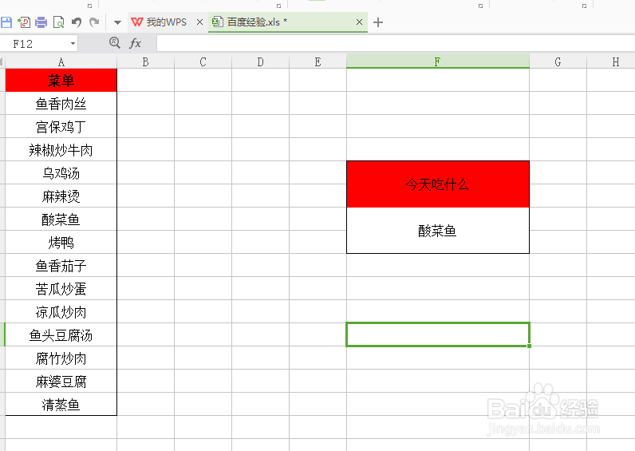This screenshot has width=635, height=451.
Task: Click the magnifier icon beside formula bar
Action: [x=115, y=42]
